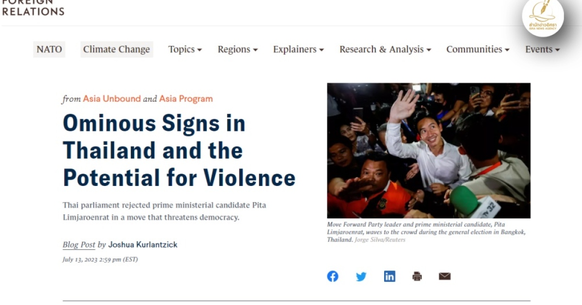582x305 pixels.
Task: Open the article photo of Pita waving
Action: (x=428, y=150)
